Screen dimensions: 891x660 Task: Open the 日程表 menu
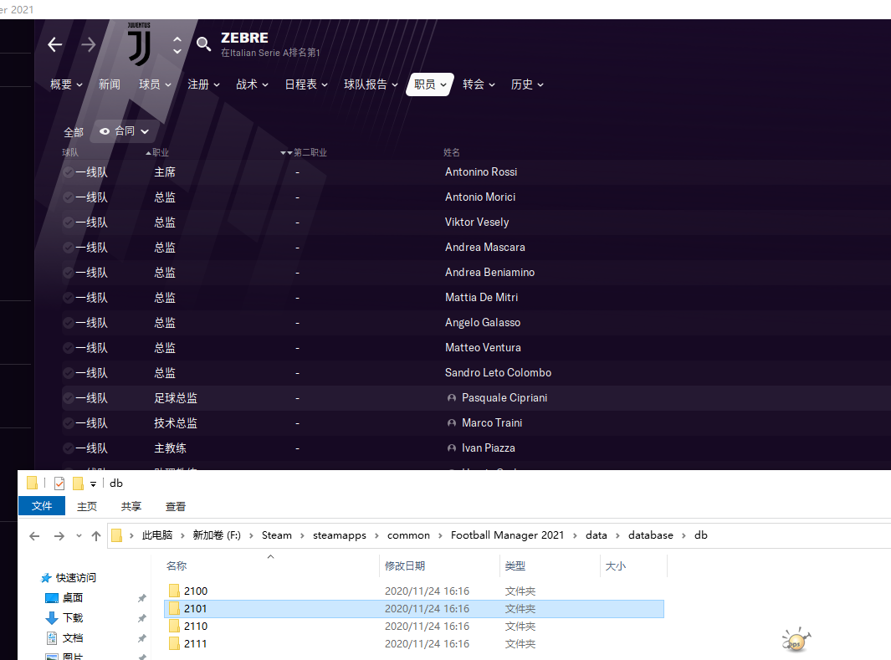tap(305, 84)
